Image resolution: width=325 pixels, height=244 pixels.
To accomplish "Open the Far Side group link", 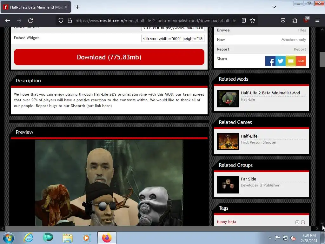I will [248, 179].
